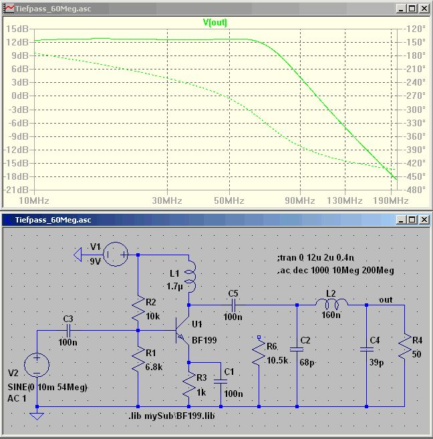Screen dimensions: 433x439
Task: Click the 0dB label on left axis
Action: tap(20, 96)
